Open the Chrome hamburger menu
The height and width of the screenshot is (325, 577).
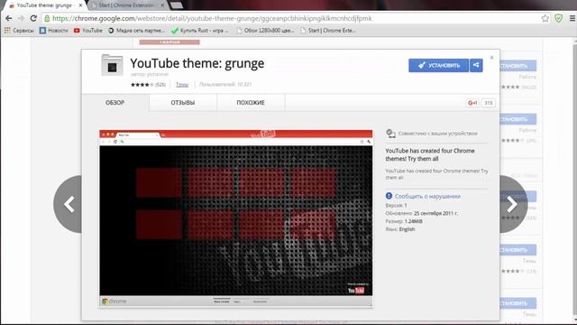(x=572, y=18)
